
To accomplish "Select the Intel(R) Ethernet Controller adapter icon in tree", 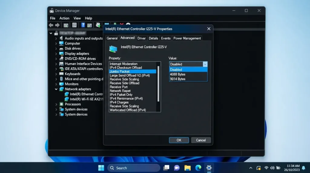I will (67, 94).
